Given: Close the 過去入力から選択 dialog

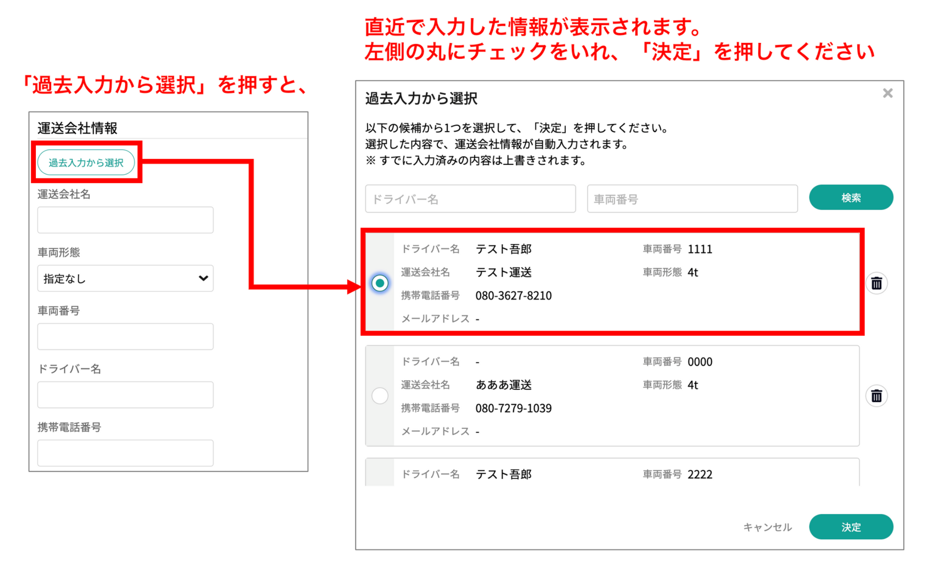Looking at the screenshot, I should tap(887, 94).
